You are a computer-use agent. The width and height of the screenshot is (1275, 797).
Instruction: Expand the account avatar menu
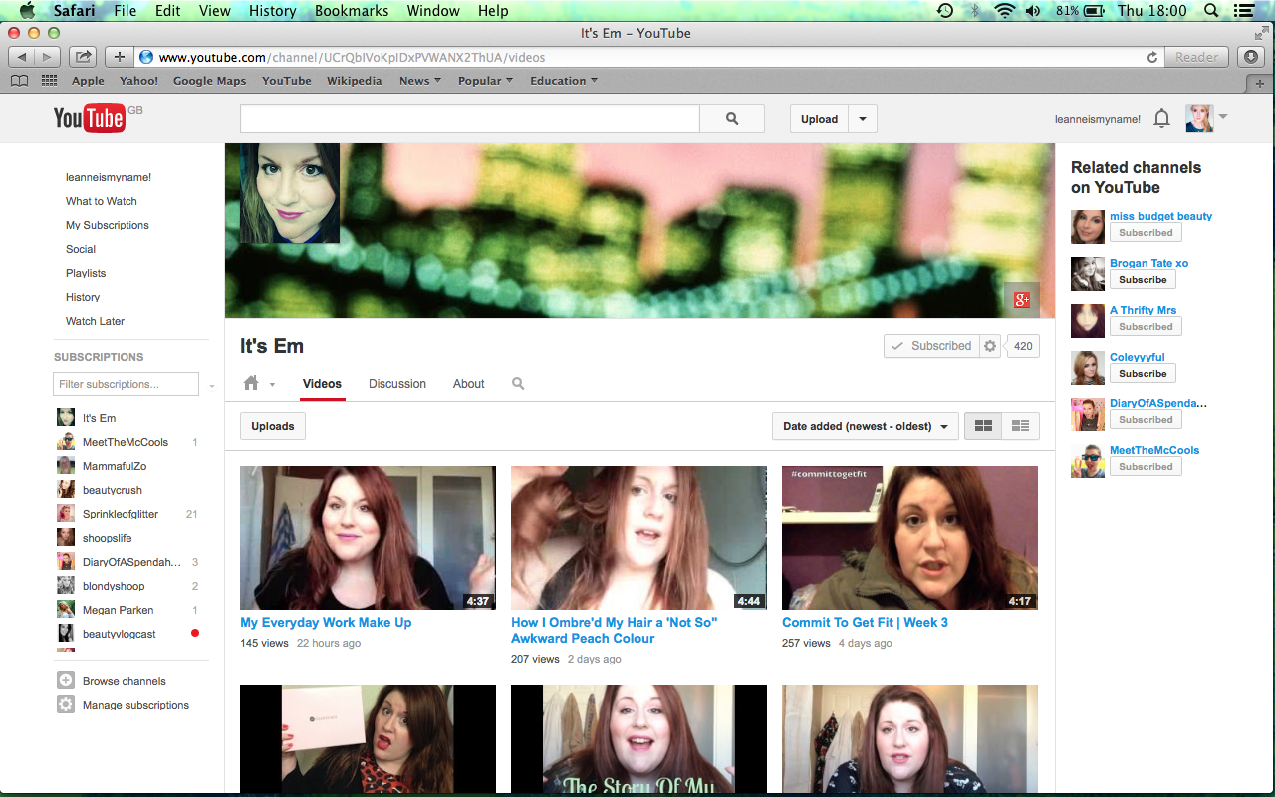click(1223, 117)
